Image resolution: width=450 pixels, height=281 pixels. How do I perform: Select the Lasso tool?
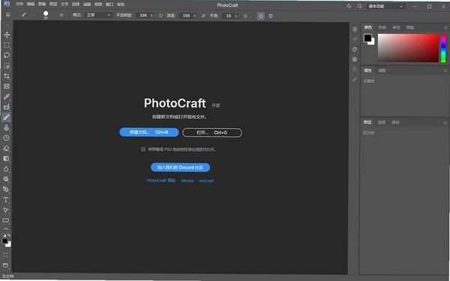(x=7, y=55)
